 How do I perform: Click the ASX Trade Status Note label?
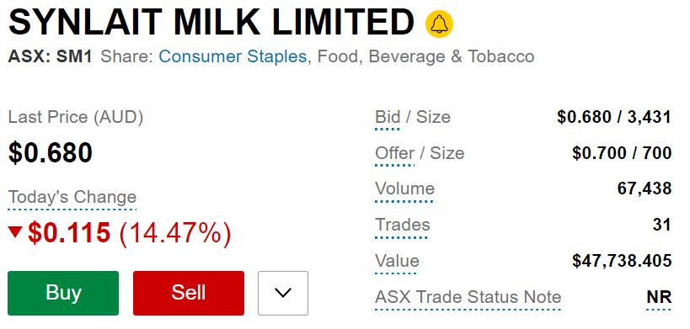pos(468,297)
